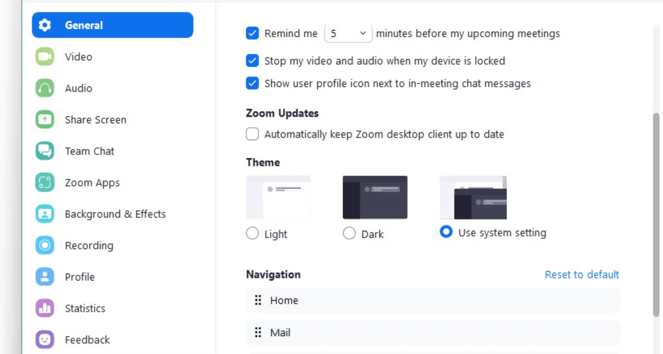The height and width of the screenshot is (354, 663).
Task: Open the Recording settings label
Action: tap(89, 246)
